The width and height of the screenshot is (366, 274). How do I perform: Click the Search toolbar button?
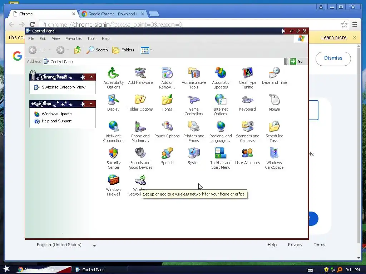[x=97, y=50]
